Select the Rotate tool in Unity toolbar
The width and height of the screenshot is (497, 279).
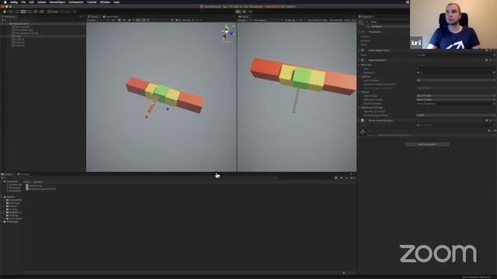pyautogui.click(x=17, y=12)
